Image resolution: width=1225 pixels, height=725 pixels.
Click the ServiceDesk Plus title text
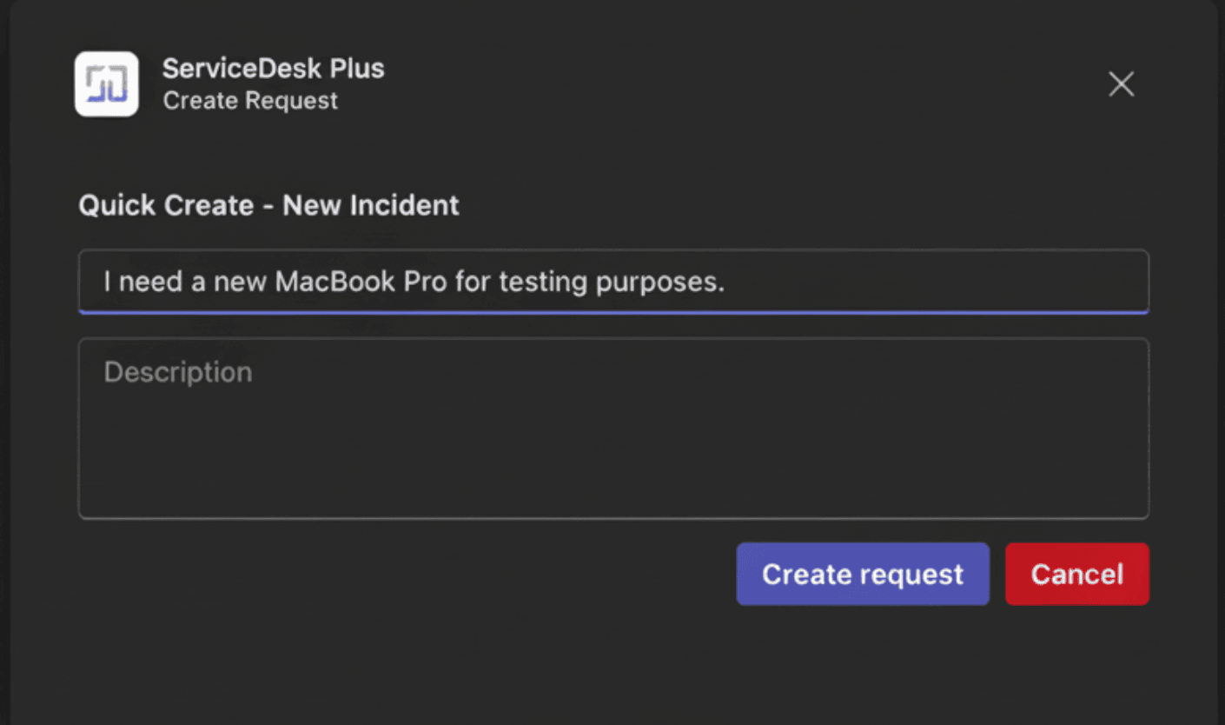273,69
